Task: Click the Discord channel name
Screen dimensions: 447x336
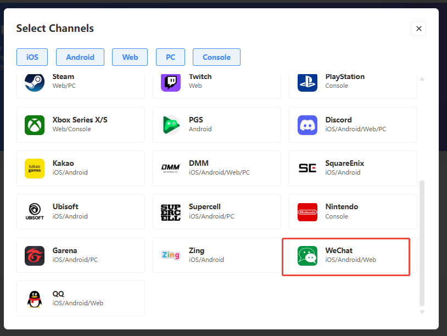Action: [339, 120]
